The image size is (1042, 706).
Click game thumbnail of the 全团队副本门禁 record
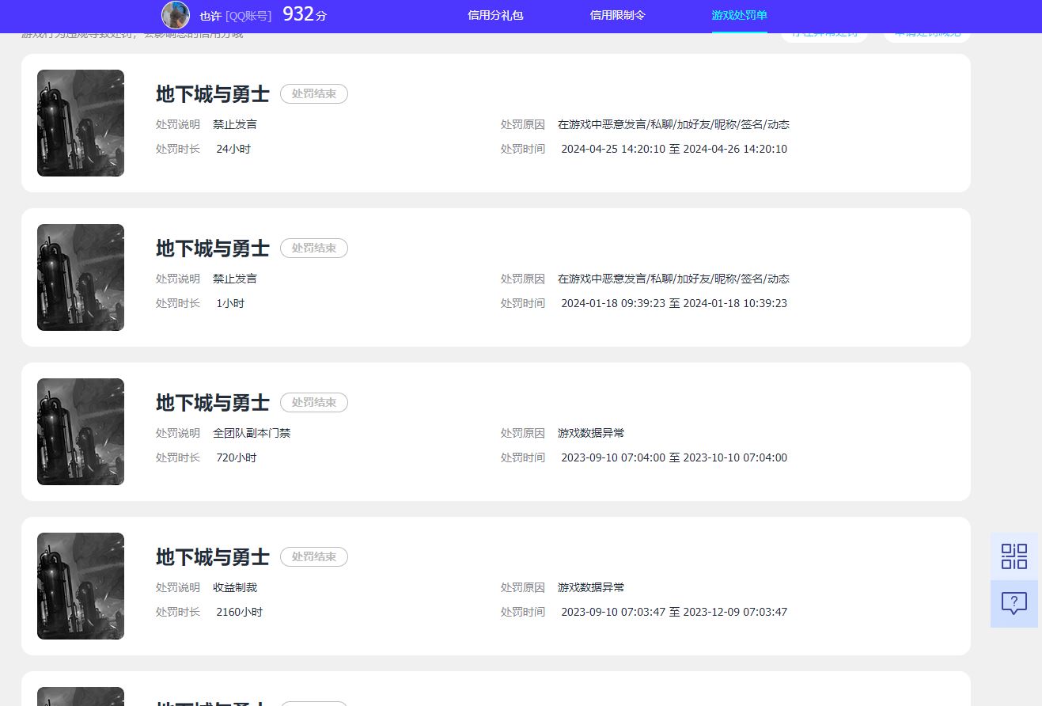[81, 431]
